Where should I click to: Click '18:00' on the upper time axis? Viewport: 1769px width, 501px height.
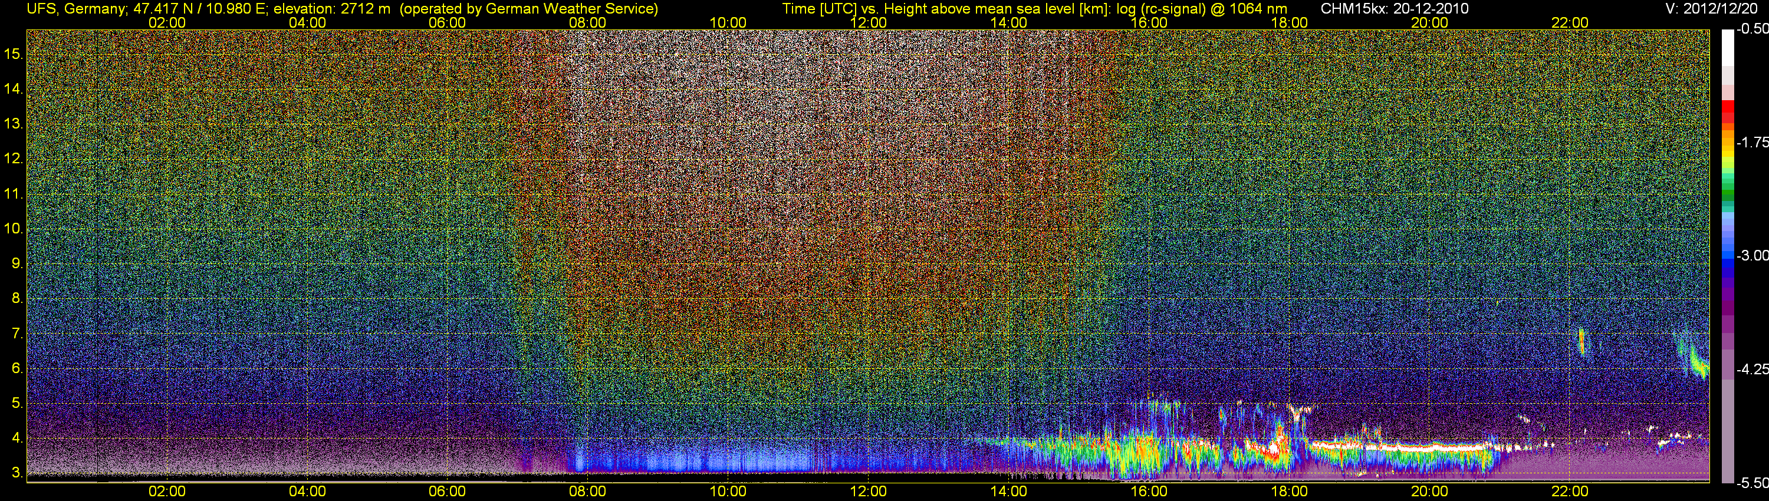point(1289,22)
